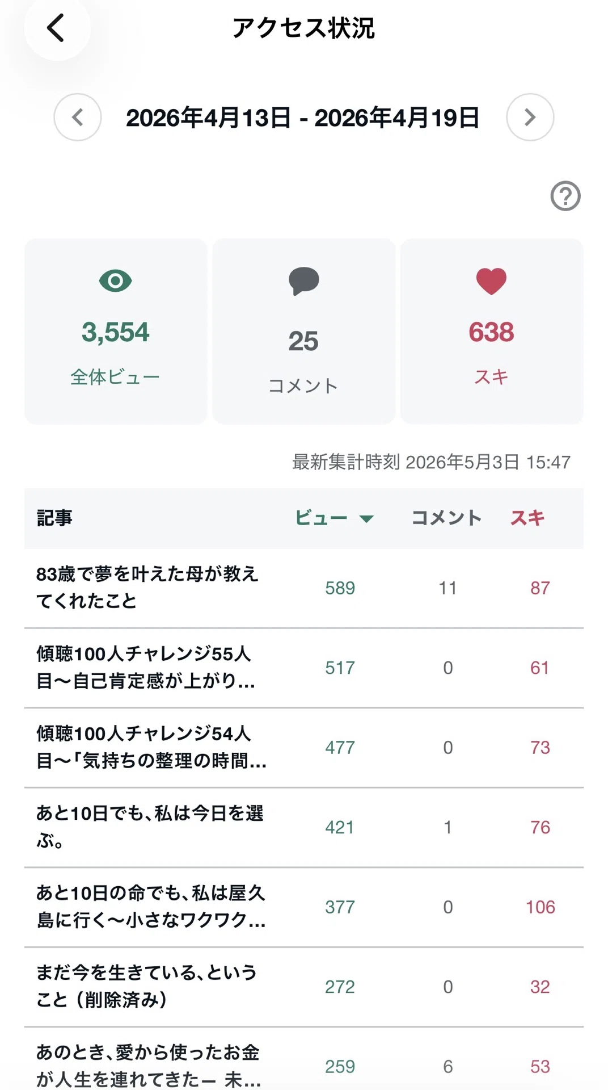Select the 638 スキ summary card
This screenshot has width=608, height=1090.
tap(492, 332)
